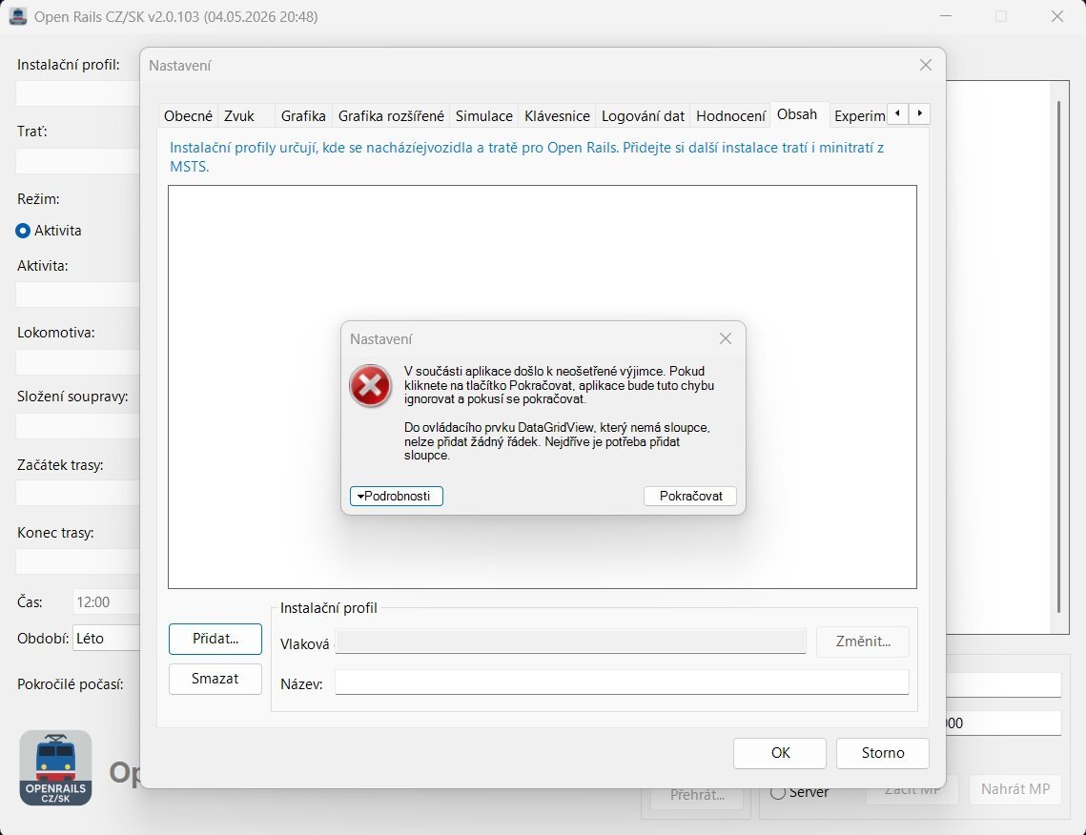Select the Klávesnice tab
This screenshot has height=835, width=1086.
coord(557,115)
